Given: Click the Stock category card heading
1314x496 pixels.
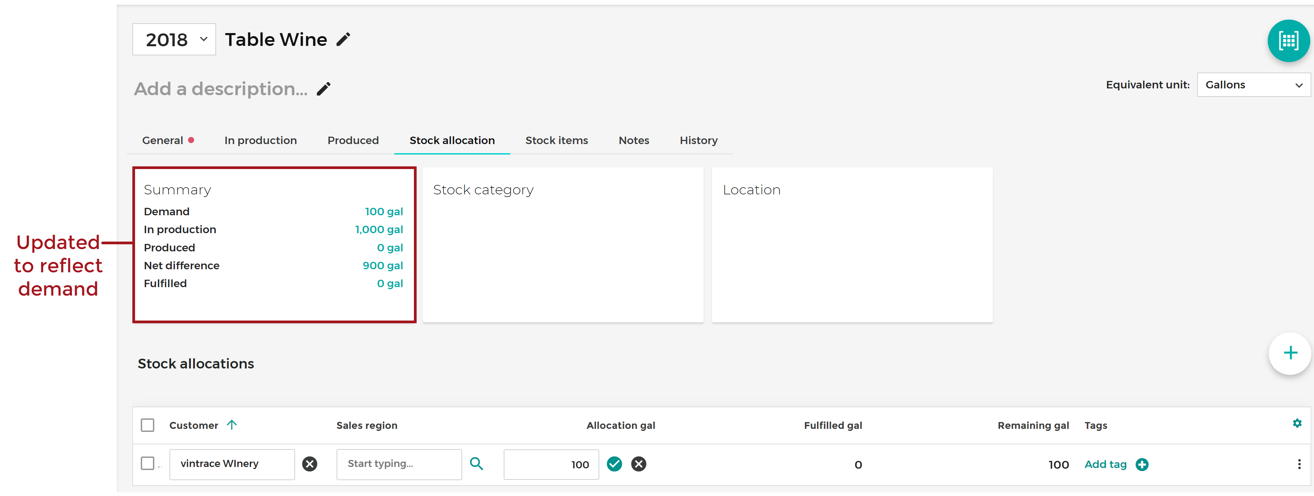Looking at the screenshot, I should pyautogui.click(x=483, y=190).
